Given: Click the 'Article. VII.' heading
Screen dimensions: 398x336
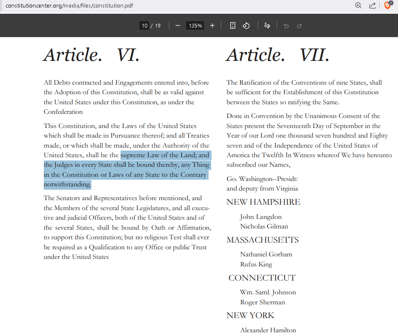Looking at the screenshot, I should tap(278, 55).
